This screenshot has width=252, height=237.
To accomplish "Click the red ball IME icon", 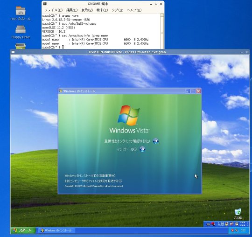I will 213,224.
